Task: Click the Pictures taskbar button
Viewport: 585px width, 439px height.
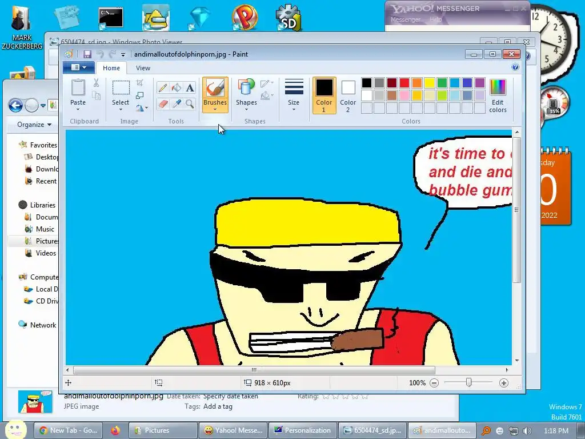Action: pos(163,430)
